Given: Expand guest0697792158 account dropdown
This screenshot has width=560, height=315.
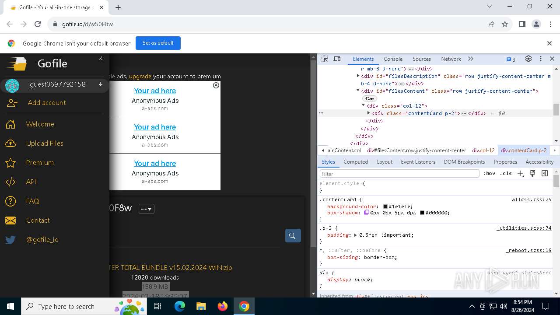Looking at the screenshot, I should 100,84.
